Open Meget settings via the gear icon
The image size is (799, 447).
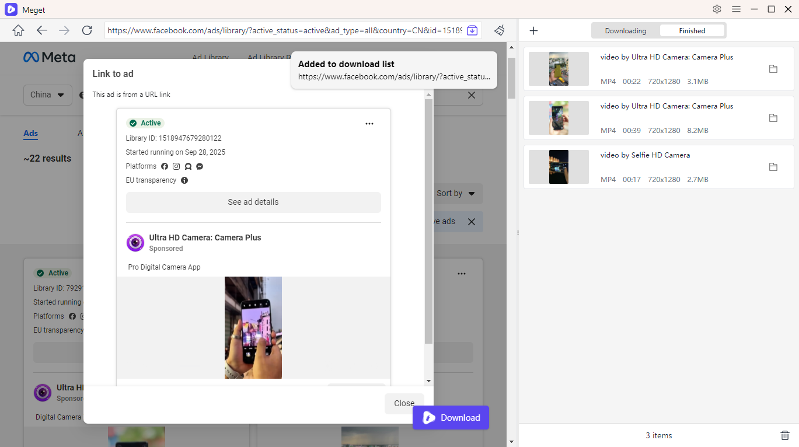[717, 9]
